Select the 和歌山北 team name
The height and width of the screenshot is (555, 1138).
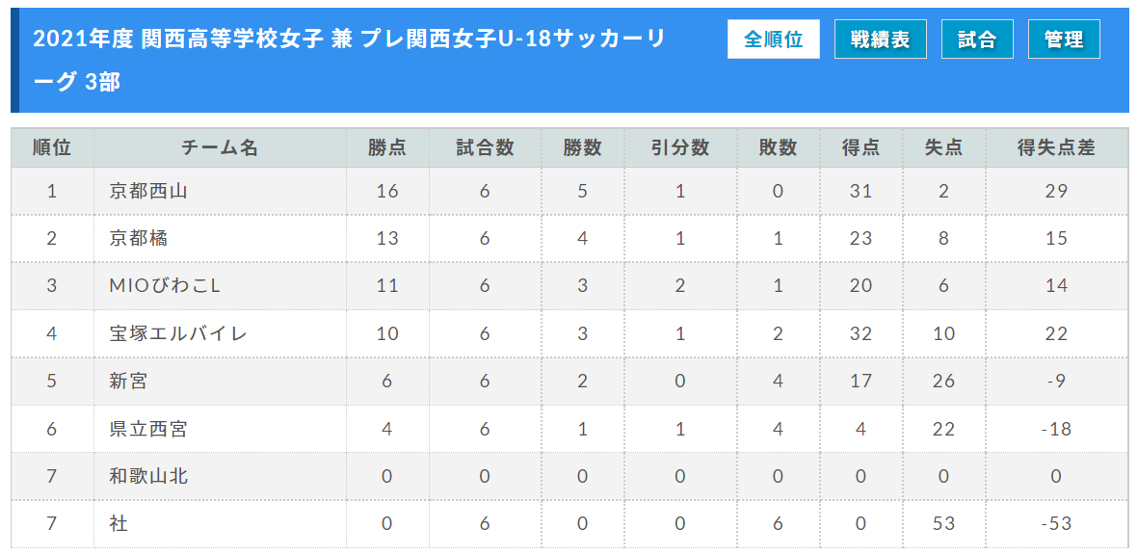click(x=148, y=476)
